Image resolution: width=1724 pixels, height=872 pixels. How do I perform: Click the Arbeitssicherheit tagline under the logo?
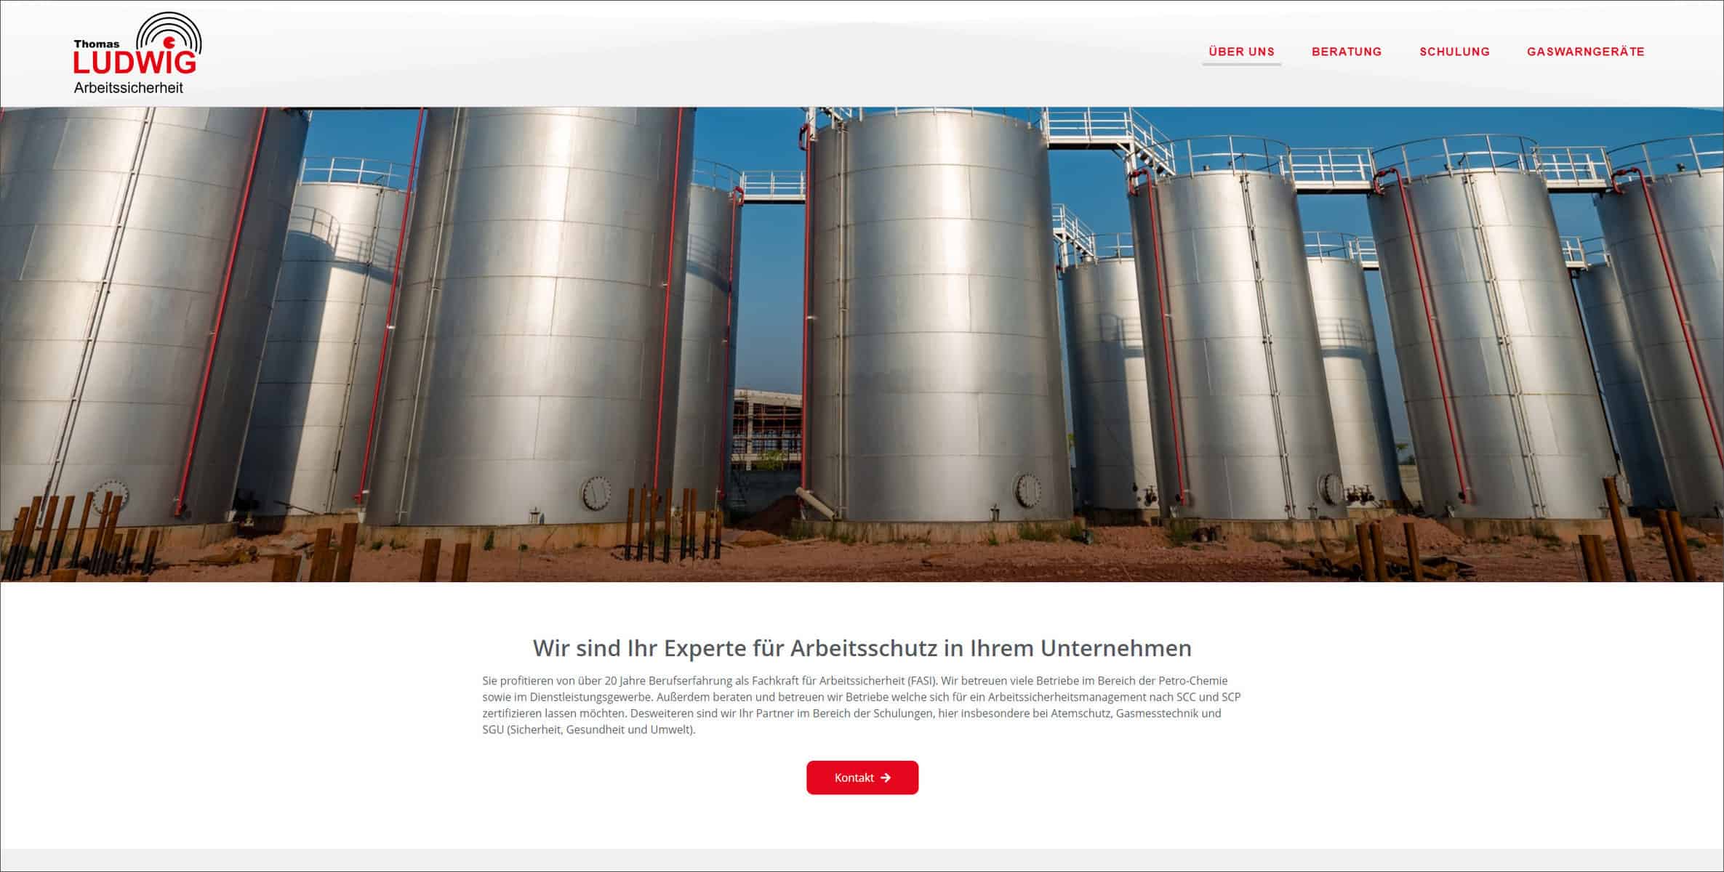coord(129,88)
